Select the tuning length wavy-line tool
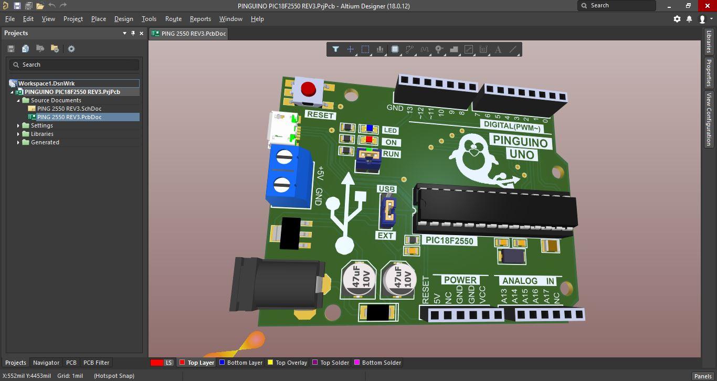The image size is (717, 381). 425,49
